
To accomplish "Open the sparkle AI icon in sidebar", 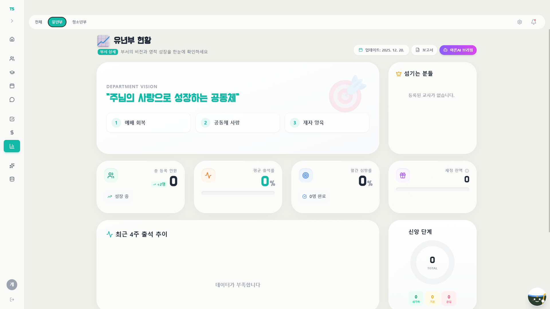I will (x=12, y=166).
